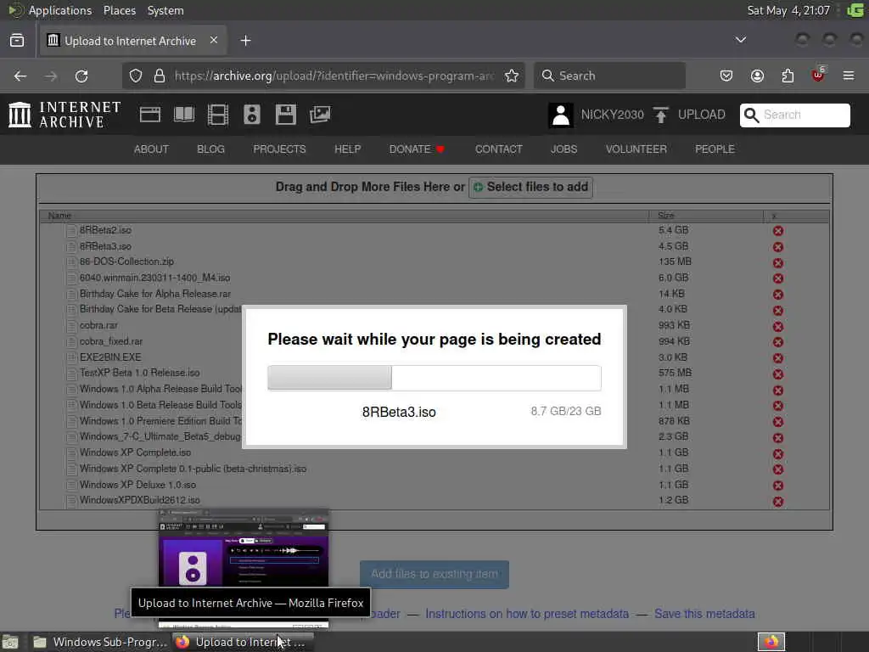Open the Internet Archive images icon
The width and height of the screenshot is (869, 652).
point(320,115)
